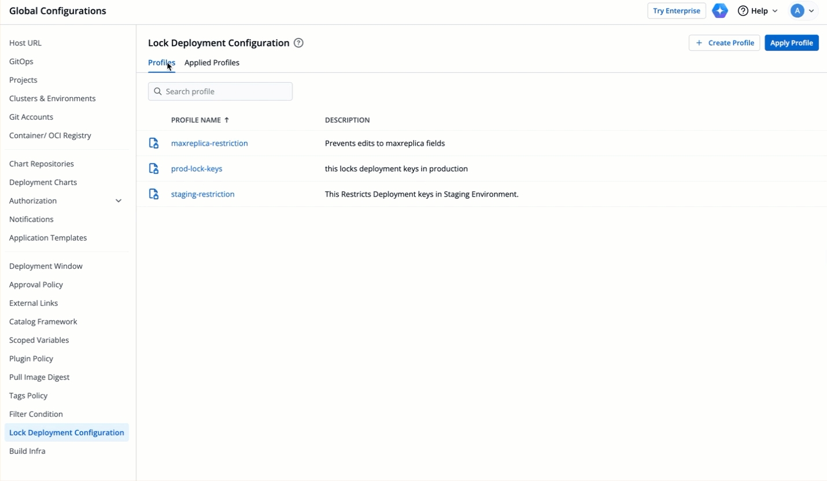Open Scoped Variables from sidebar
The height and width of the screenshot is (481, 827).
(39, 340)
